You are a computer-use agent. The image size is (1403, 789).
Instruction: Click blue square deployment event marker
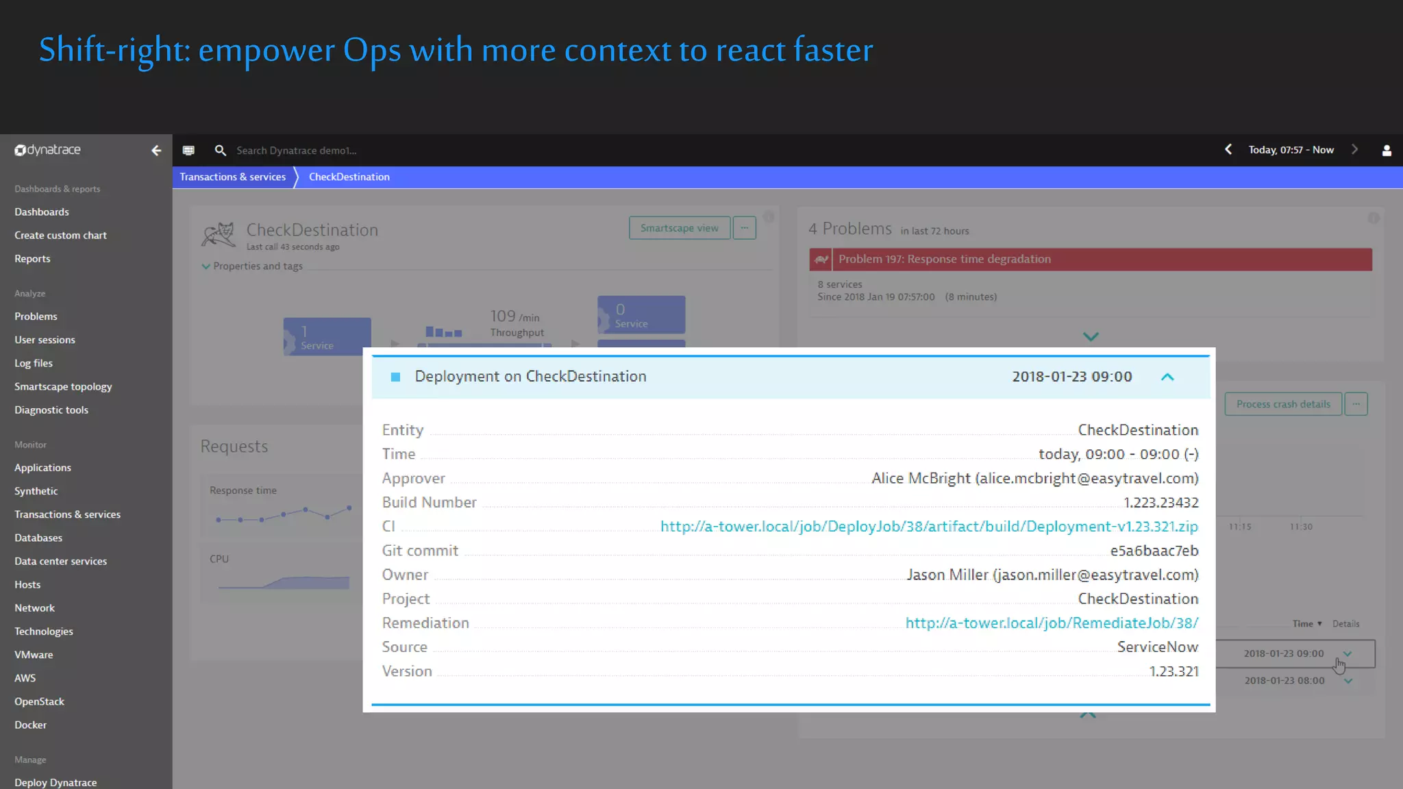(395, 377)
